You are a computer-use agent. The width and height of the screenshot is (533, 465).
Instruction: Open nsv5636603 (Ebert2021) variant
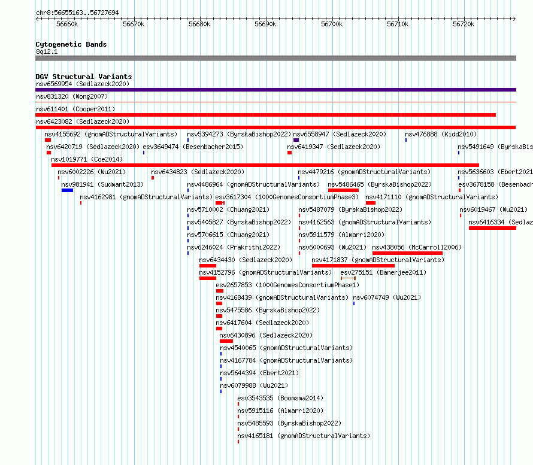coord(495,172)
